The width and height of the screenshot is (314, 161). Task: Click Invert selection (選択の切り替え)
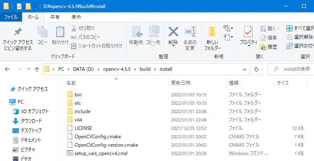point(300,46)
